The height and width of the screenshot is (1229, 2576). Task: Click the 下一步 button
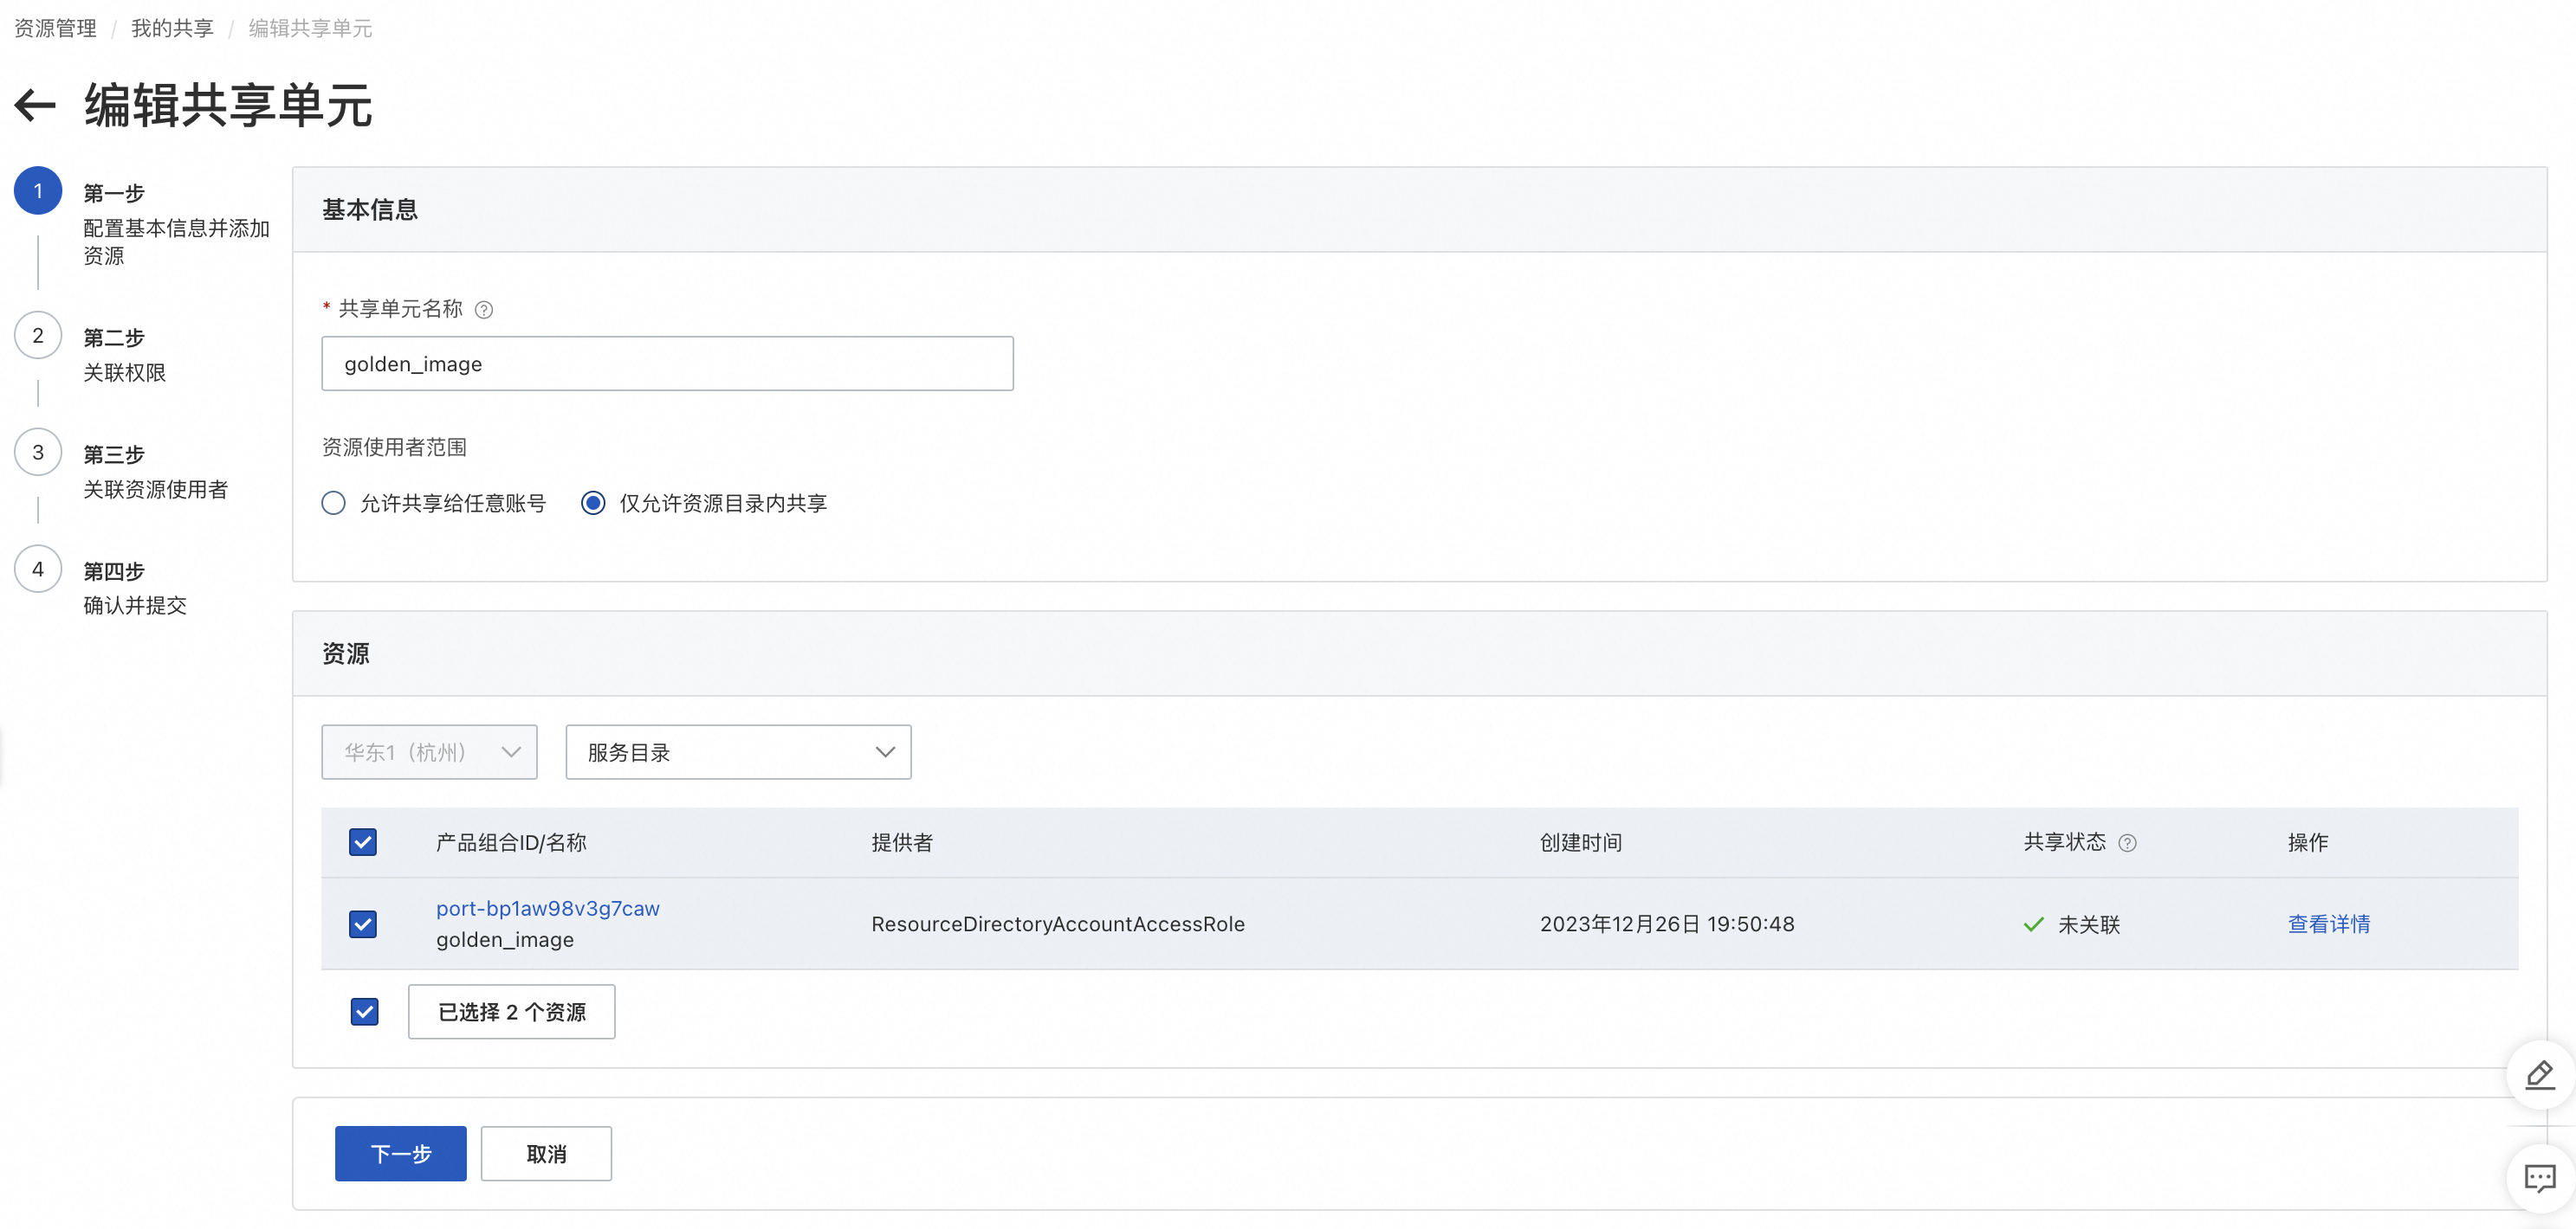[400, 1154]
